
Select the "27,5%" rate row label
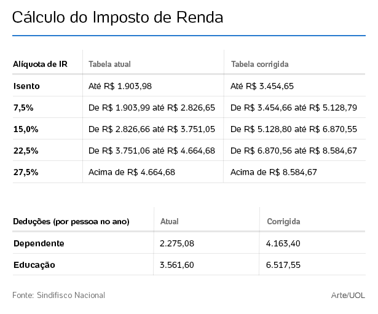click(26, 172)
